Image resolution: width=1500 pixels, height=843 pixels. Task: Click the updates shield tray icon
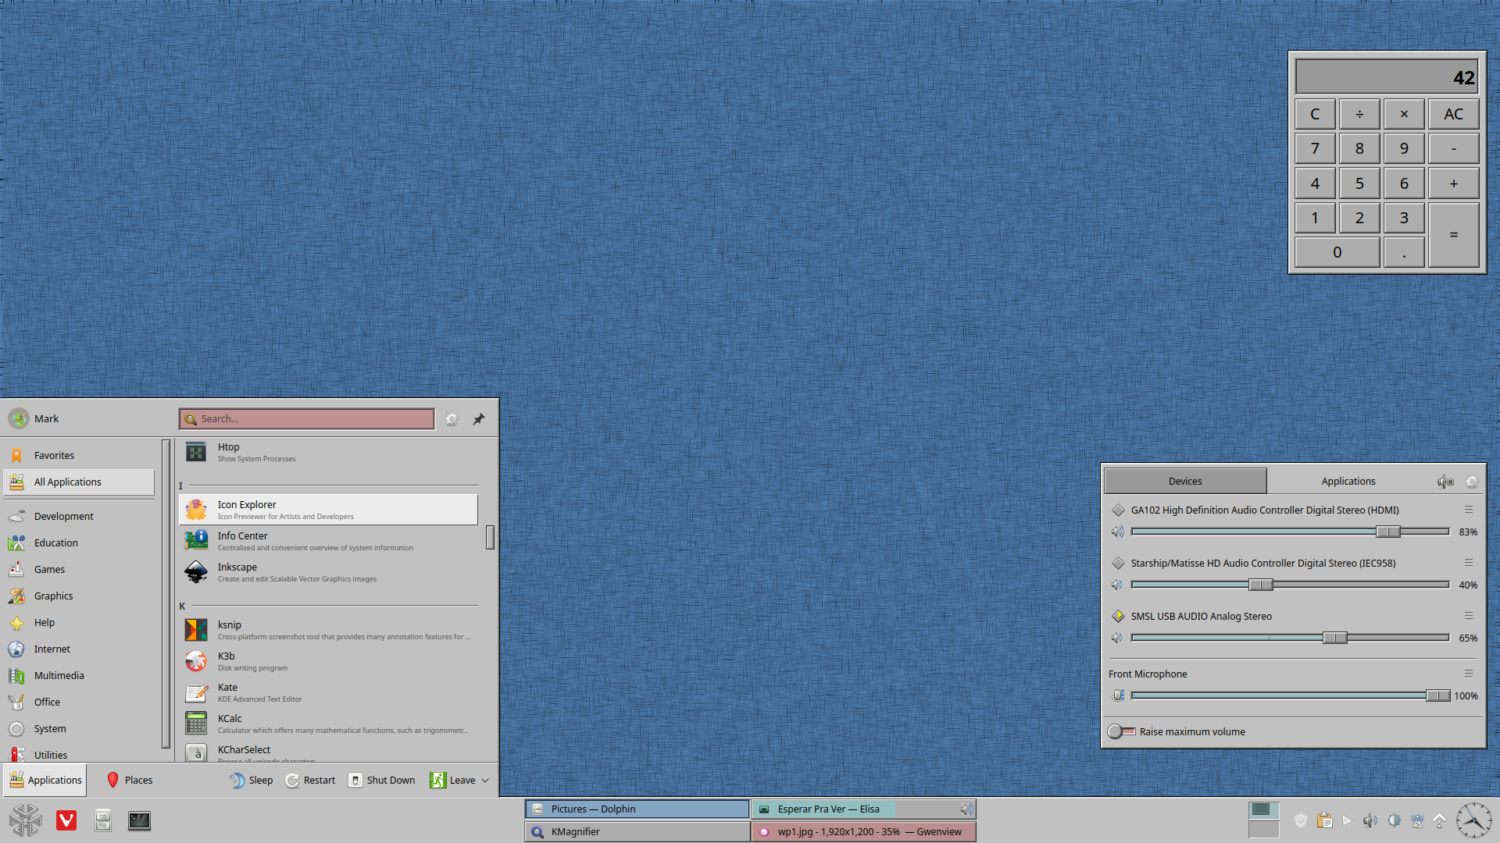1301,820
